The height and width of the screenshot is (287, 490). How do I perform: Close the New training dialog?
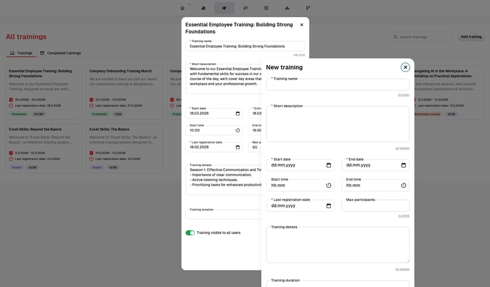pyautogui.click(x=405, y=67)
